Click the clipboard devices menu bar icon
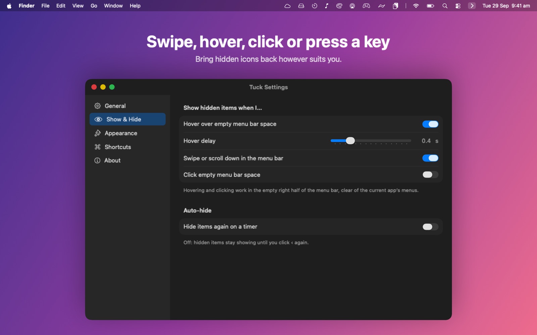Image resolution: width=537 pixels, height=335 pixels. click(x=395, y=6)
